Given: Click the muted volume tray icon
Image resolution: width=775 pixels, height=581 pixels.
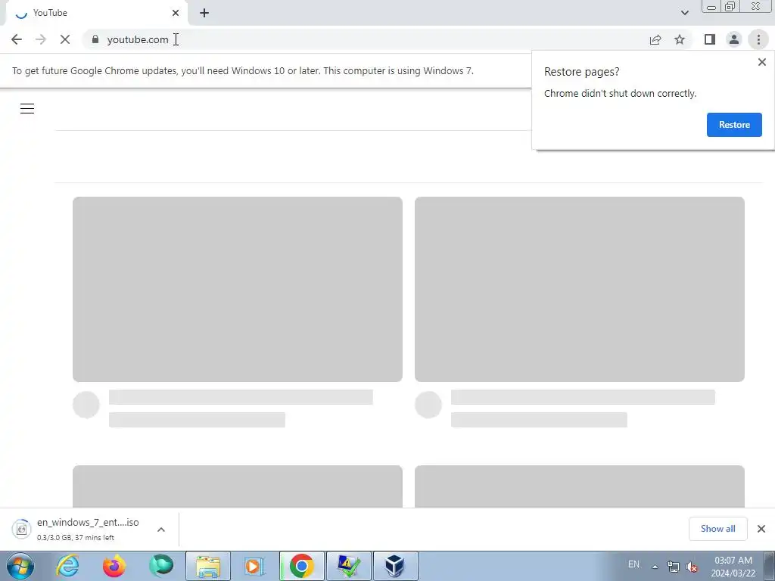Looking at the screenshot, I should click(692, 567).
